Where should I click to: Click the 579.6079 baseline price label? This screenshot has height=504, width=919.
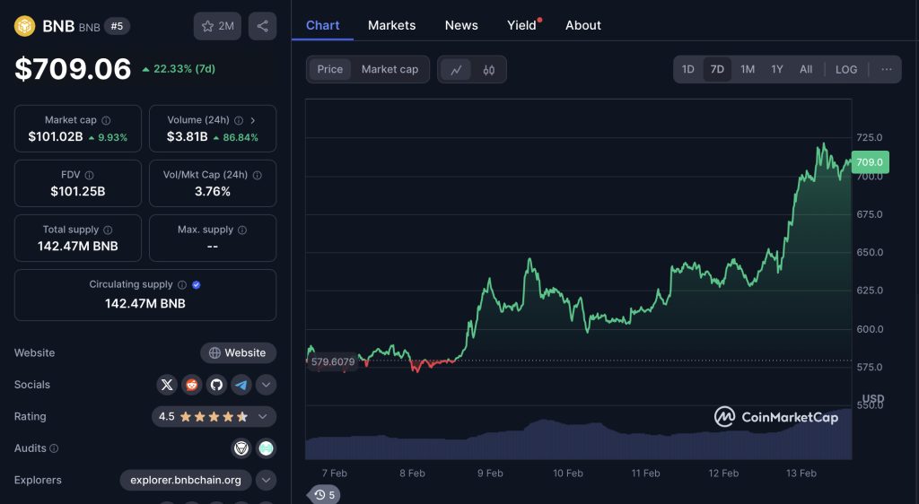(x=333, y=361)
